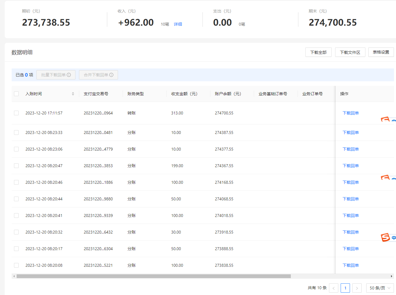Download receipt for transaction 20231220...6432
396x295 pixels.
[351, 232]
